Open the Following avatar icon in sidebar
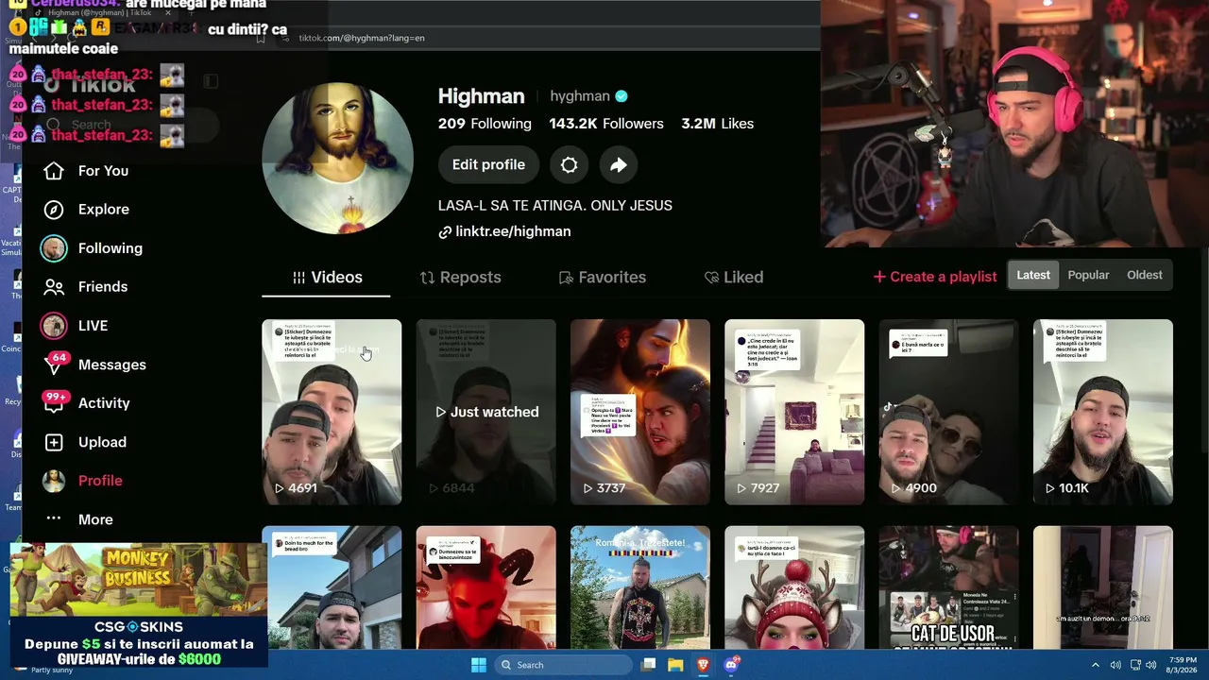The height and width of the screenshot is (680, 1209). (x=54, y=248)
